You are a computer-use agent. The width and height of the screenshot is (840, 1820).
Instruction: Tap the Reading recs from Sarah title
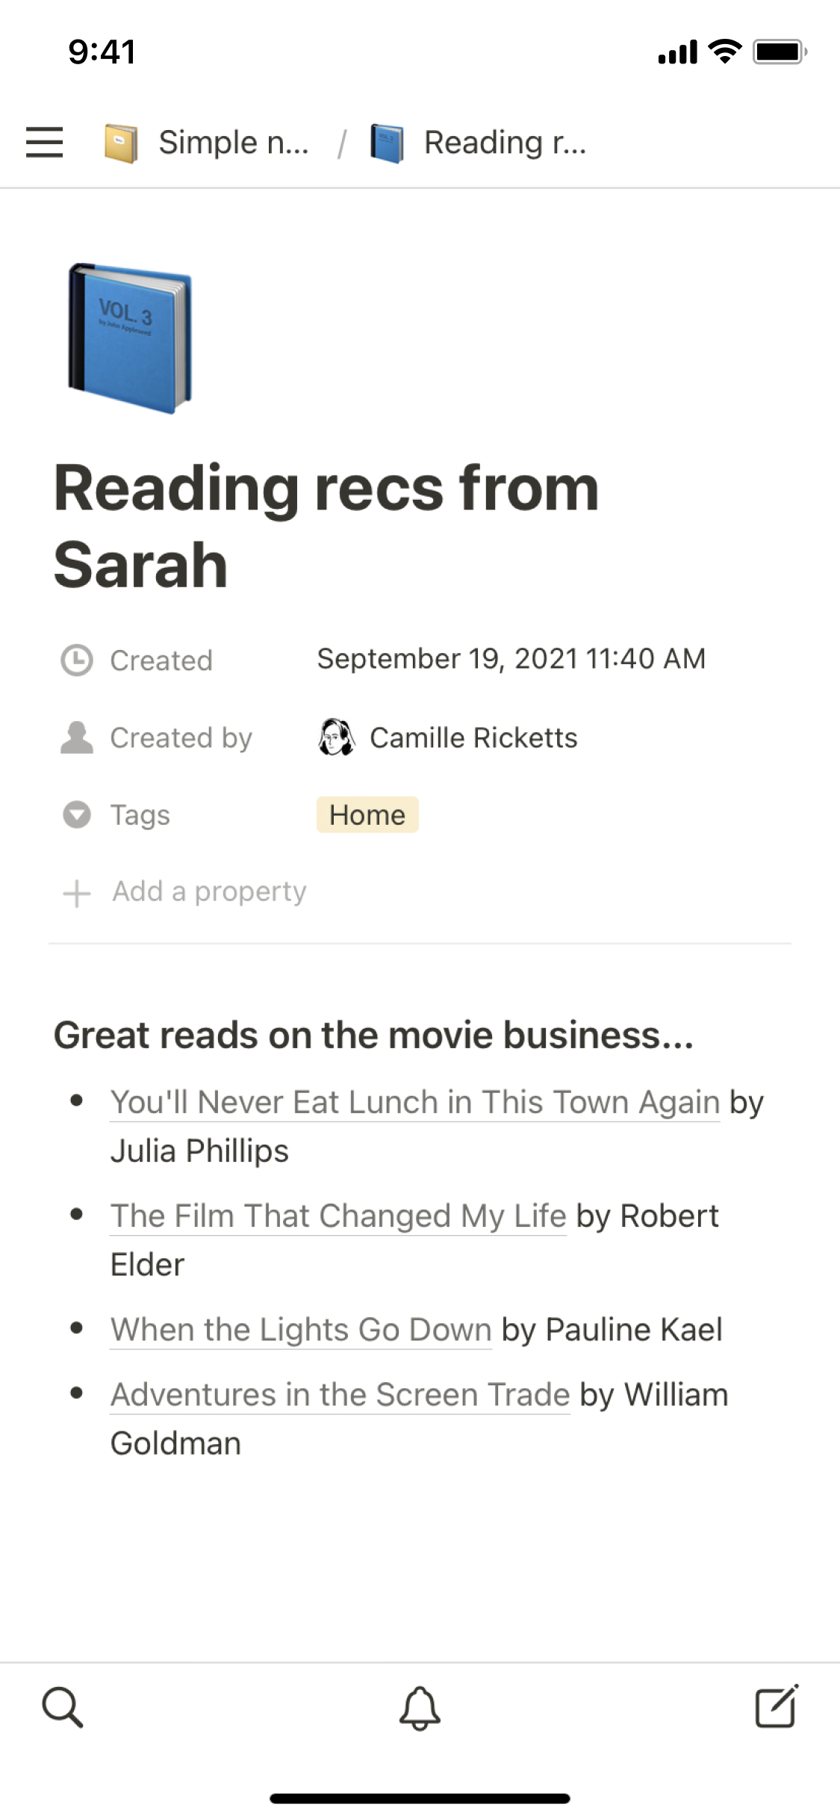pos(326,525)
